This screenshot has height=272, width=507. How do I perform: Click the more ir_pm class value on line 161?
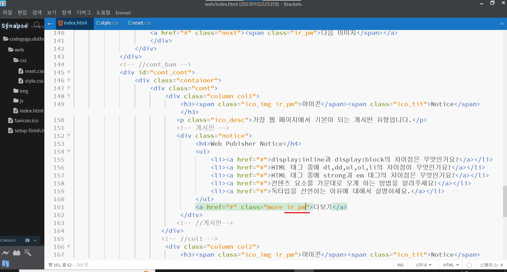tap(286, 207)
